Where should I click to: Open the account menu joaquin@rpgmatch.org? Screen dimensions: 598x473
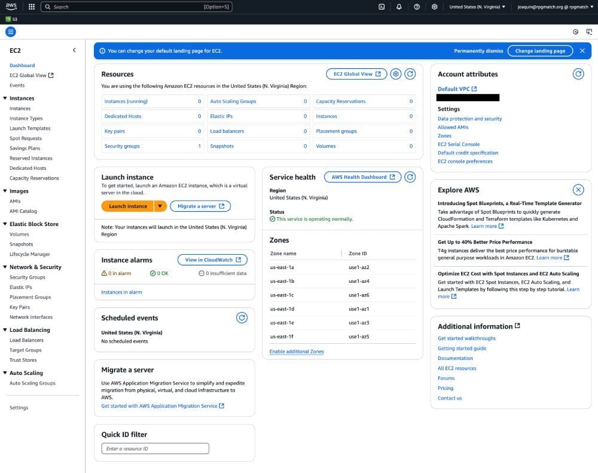point(556,7)
